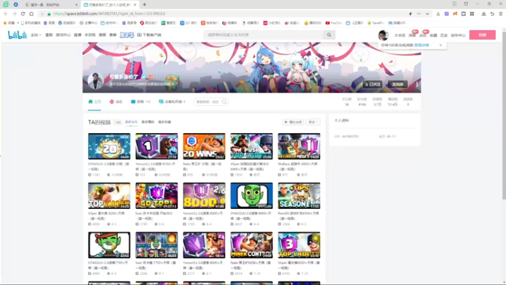Open 历史 in the top navigation
The image size is (506, 285).
(444, 35)
